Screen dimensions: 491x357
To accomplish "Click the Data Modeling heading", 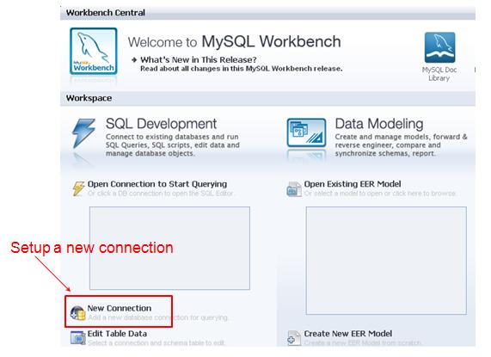I will 379,124.
